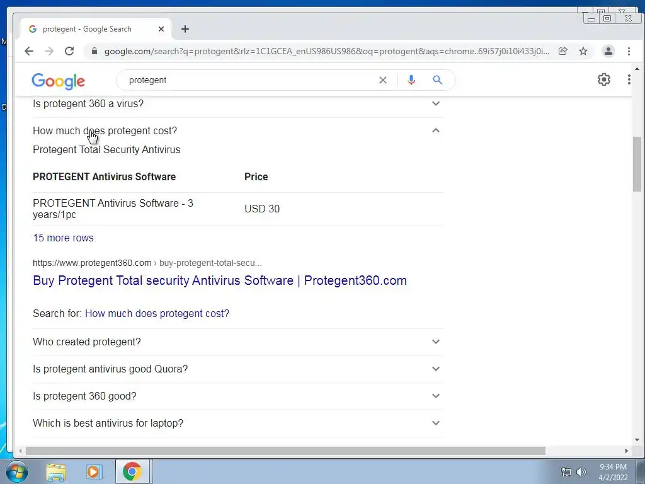Viewport: 645px width, 484px height.
Task: Open Google quick settings gear
Action: (604, 79)
